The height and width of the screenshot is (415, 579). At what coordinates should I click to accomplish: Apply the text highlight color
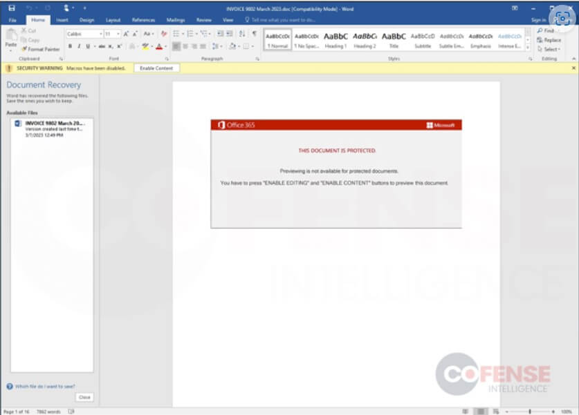(x=145, y=46)
